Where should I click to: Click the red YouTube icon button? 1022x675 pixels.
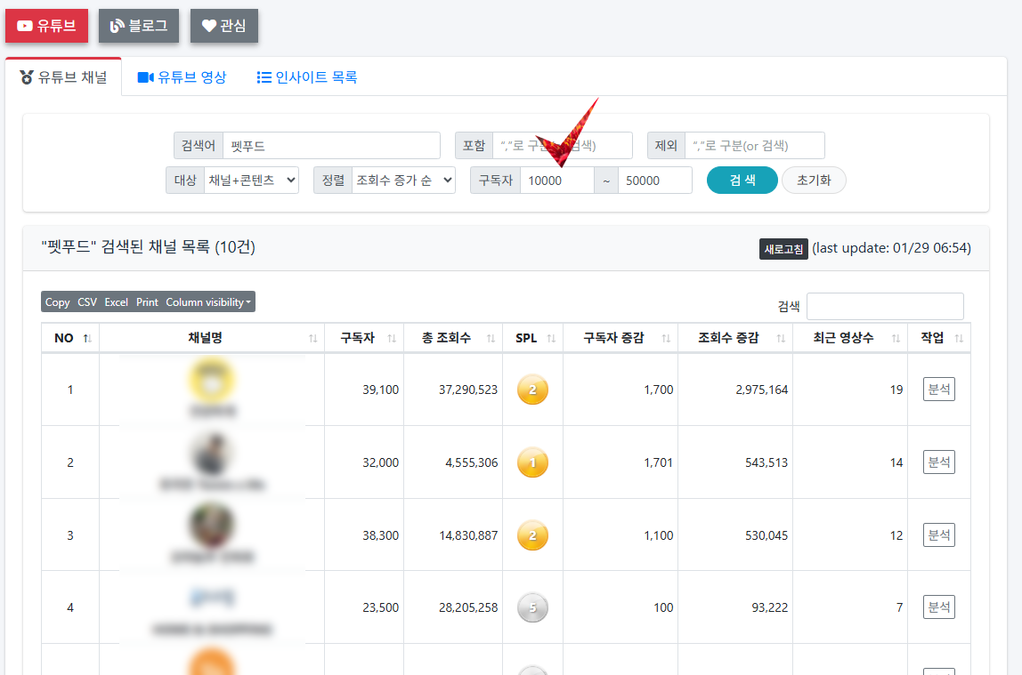(24, 25)
